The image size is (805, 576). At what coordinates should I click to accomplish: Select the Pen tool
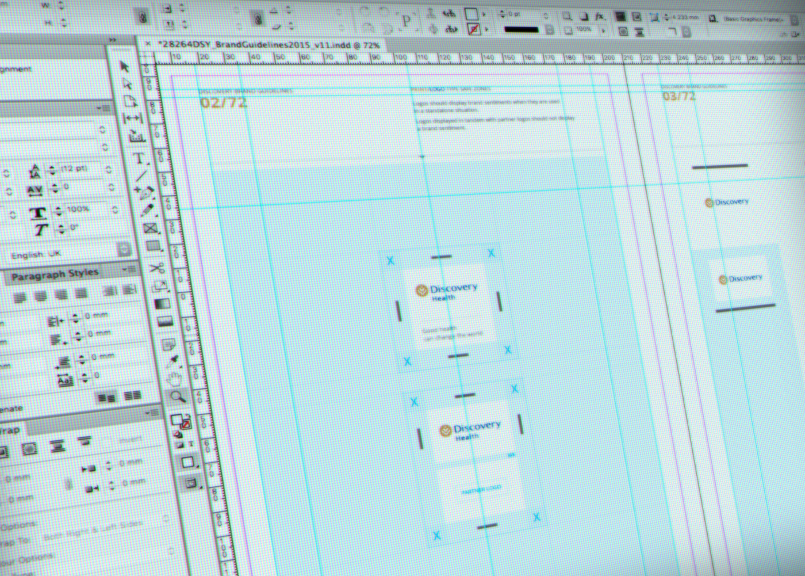pos(144,192)
